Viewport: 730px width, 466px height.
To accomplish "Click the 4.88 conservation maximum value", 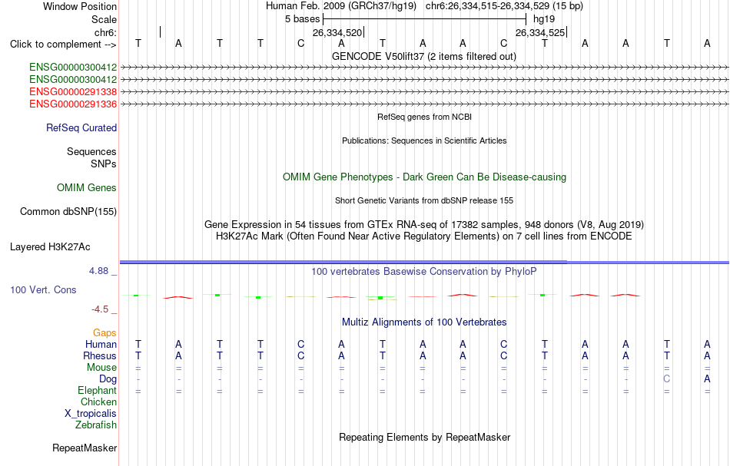I will click(x=98, y=271).
